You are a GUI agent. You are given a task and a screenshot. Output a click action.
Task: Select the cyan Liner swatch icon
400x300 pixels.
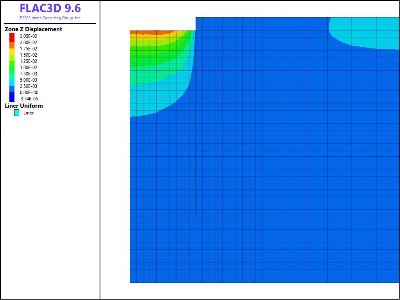(x=16, y=113)
